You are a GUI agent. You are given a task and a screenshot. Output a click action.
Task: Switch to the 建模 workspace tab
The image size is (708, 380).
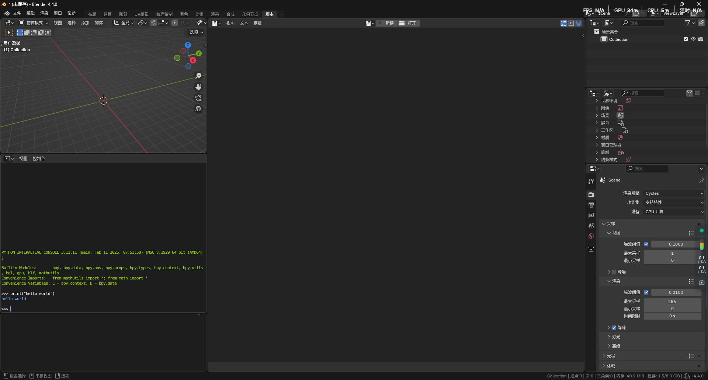(108, 14)
